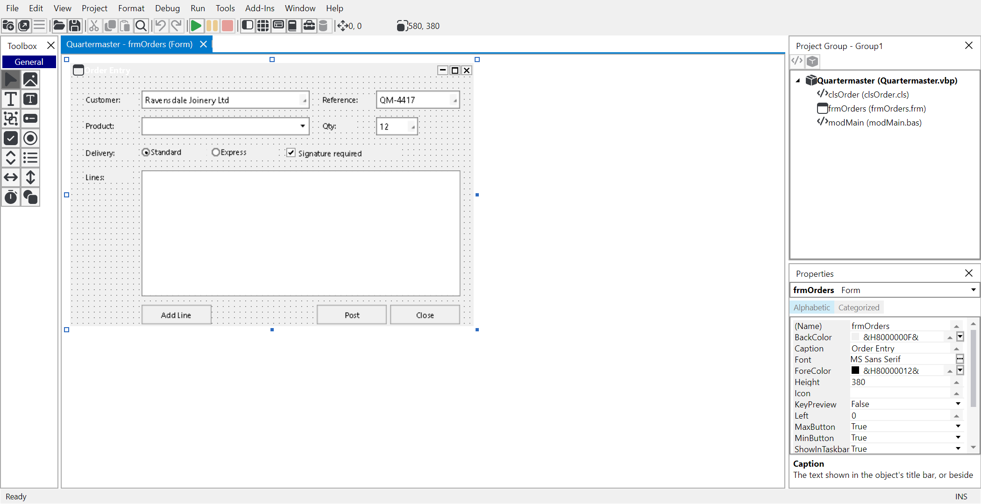Select the CommandButton tool in the Toolbox
The image size is (981, 504).
[x=30, y=119]
